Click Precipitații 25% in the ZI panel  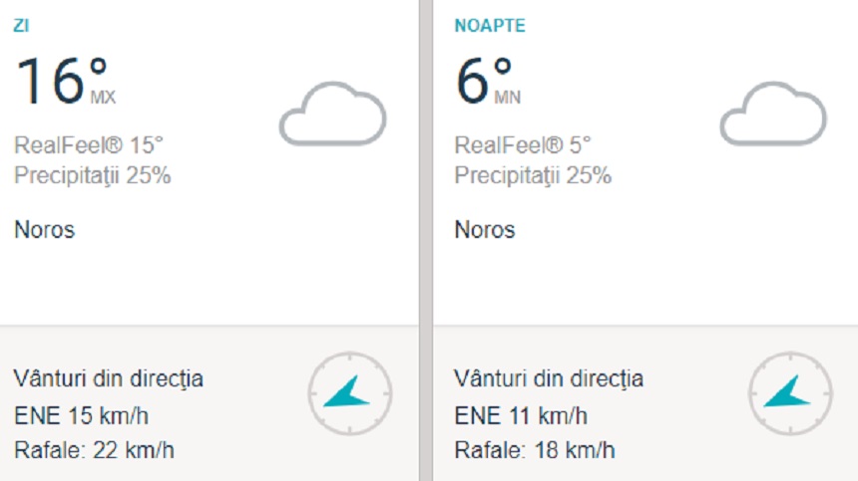(x=92, y=176)
